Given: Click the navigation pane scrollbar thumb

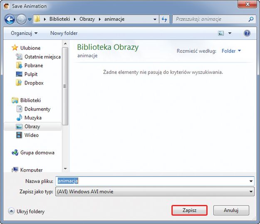Looking at the screenshot, I should [65, 86].
